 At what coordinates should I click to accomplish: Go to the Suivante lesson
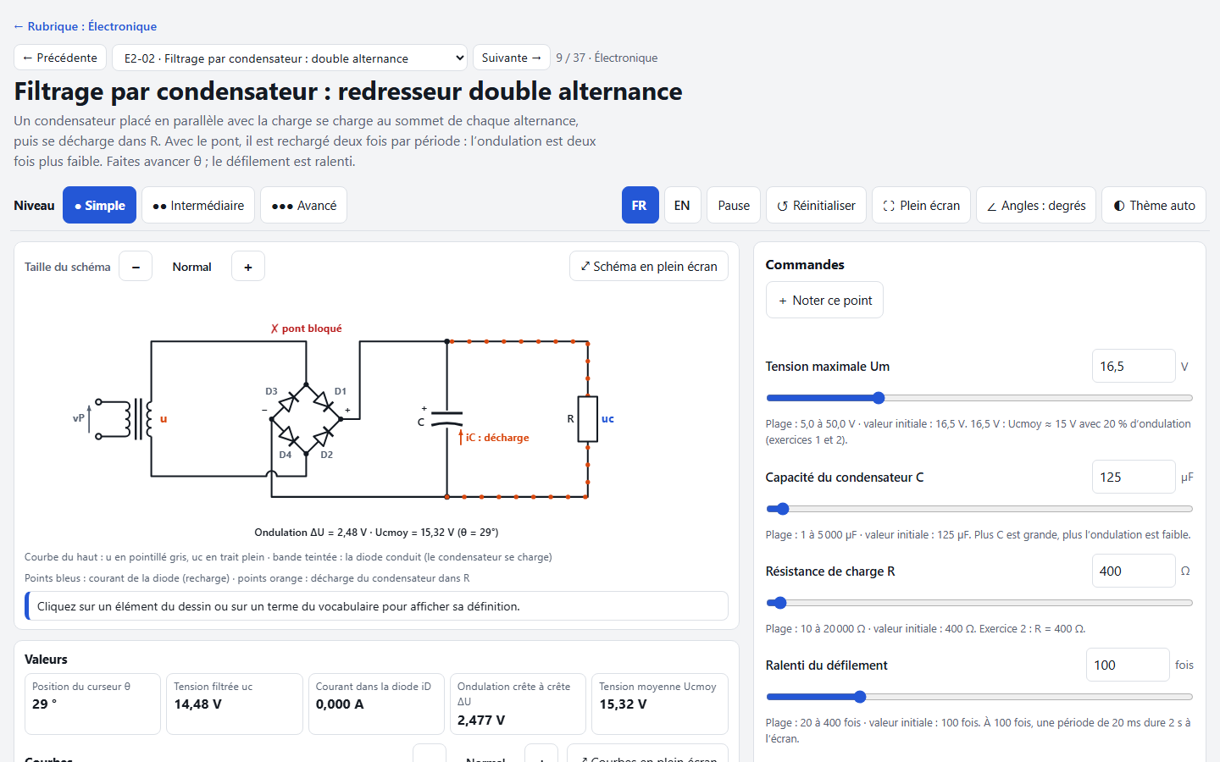(512, 58)
